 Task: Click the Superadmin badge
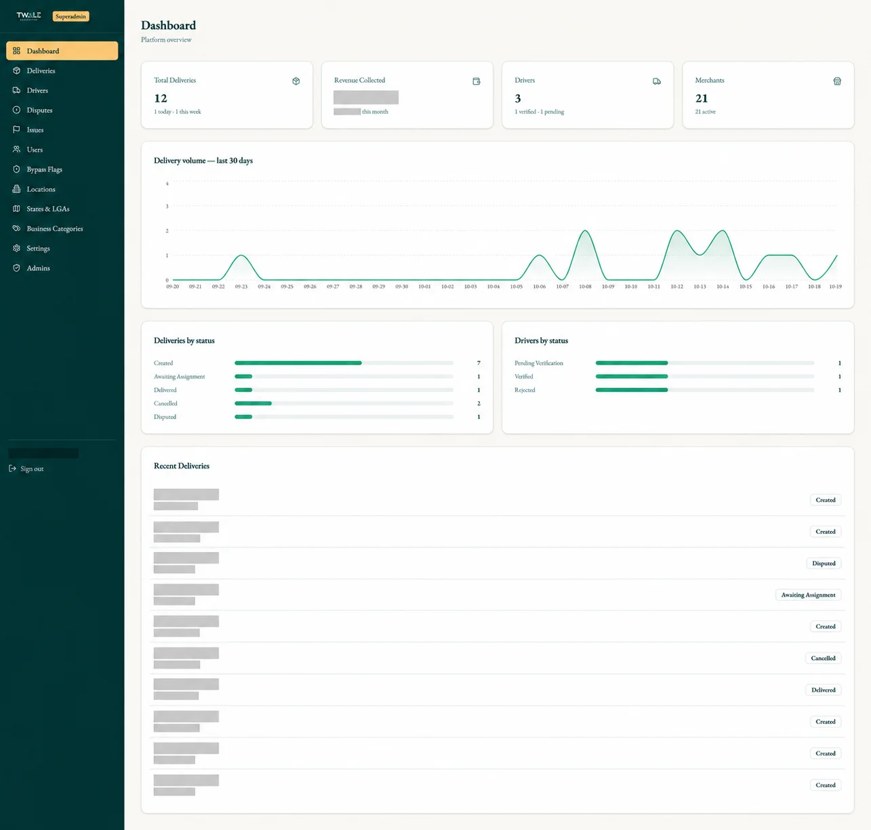point(71,16)
